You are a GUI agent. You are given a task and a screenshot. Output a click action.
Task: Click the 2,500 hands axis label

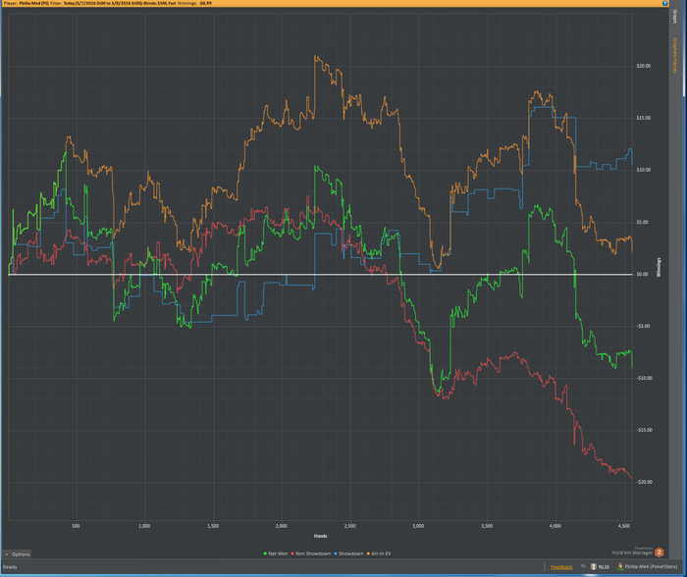click(x=349, y=526)
